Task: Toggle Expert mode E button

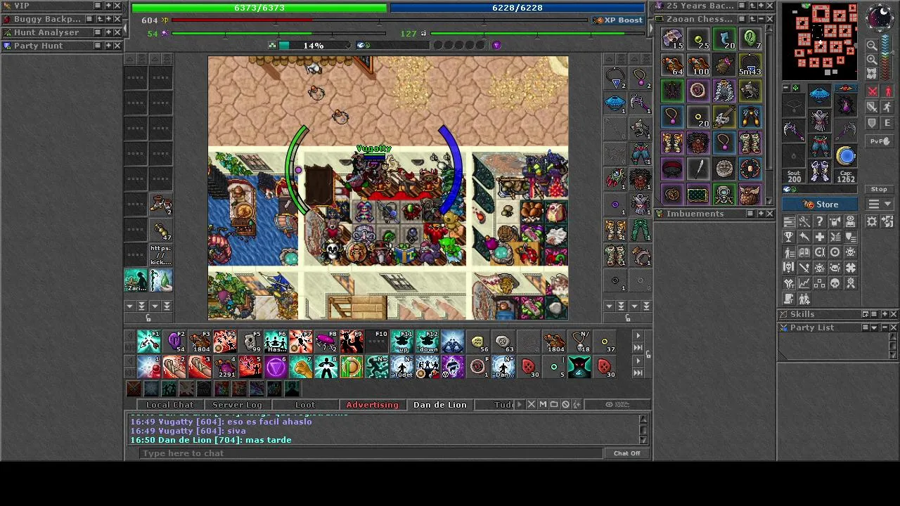Action: (x=887, y=123)
